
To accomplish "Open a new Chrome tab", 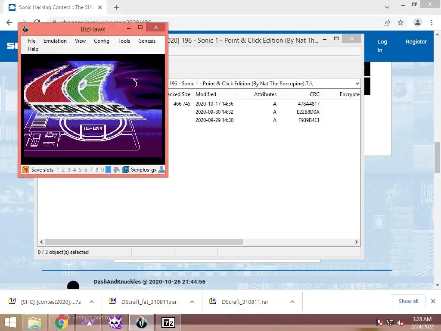I will [x=116, y=8].
